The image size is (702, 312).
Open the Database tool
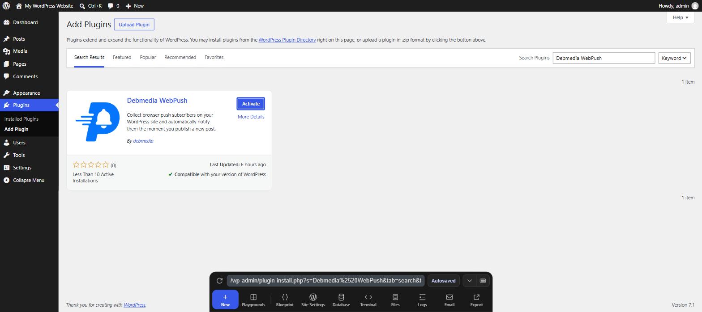click(x=341, y=300)
